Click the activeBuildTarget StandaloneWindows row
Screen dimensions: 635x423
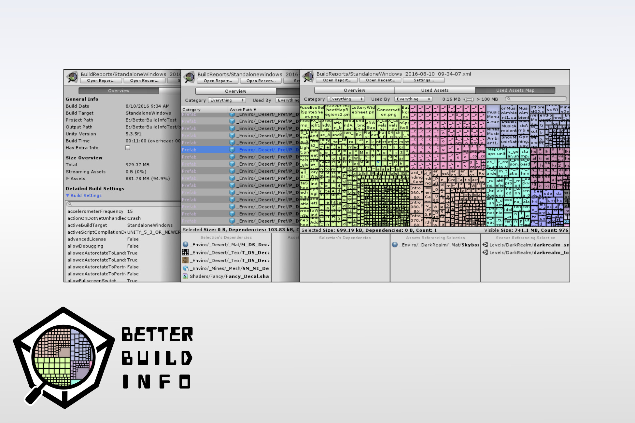(123, 225)
